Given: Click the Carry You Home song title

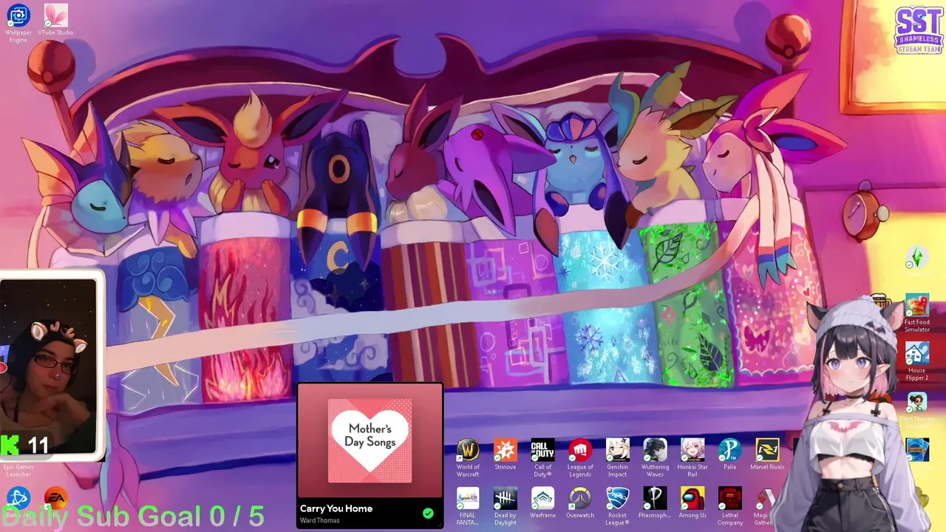Looking at the screenshot, I should point(336,508).
